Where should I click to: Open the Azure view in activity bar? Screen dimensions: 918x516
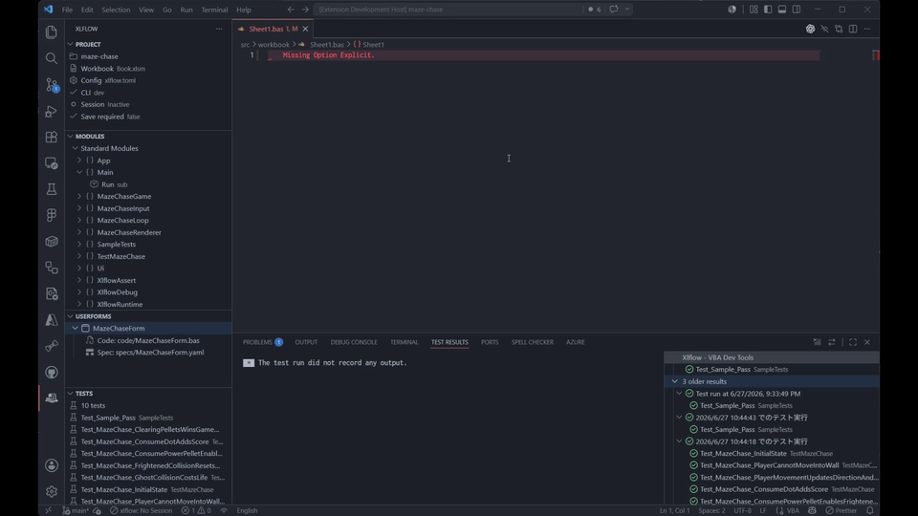[52, 320]
